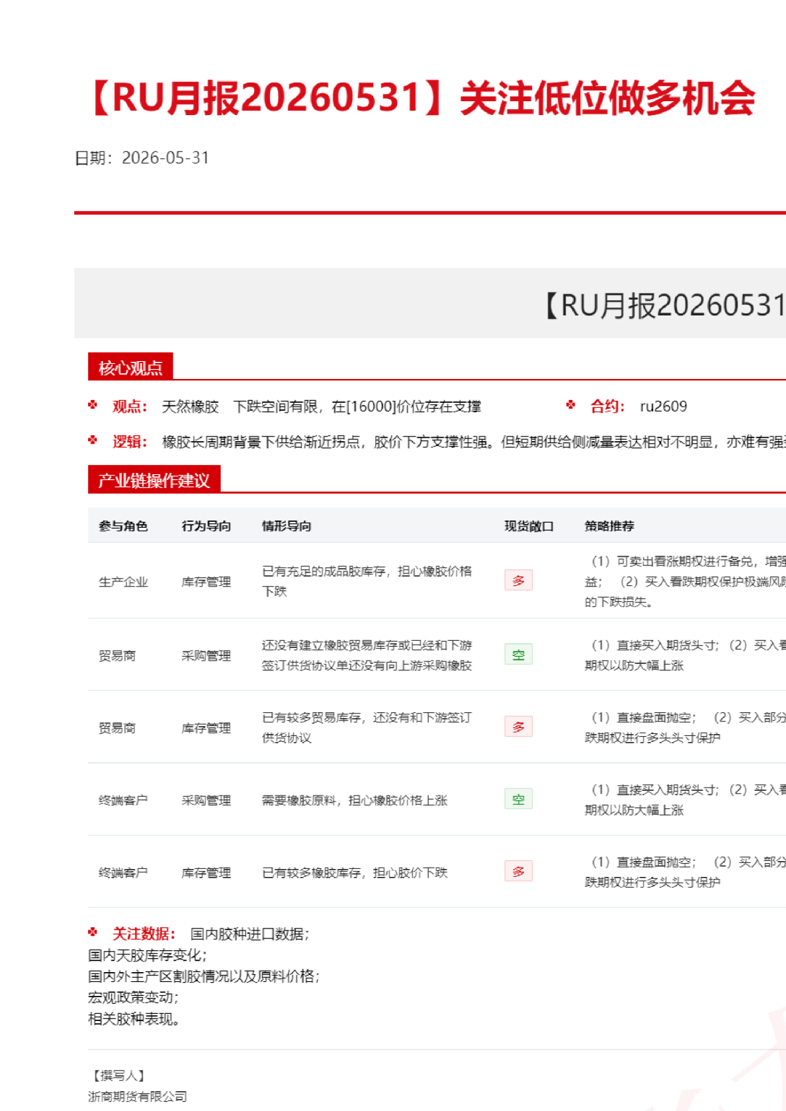Click the column header 行为导向
The image size is (786, 1111).
(x=206, y=526)
